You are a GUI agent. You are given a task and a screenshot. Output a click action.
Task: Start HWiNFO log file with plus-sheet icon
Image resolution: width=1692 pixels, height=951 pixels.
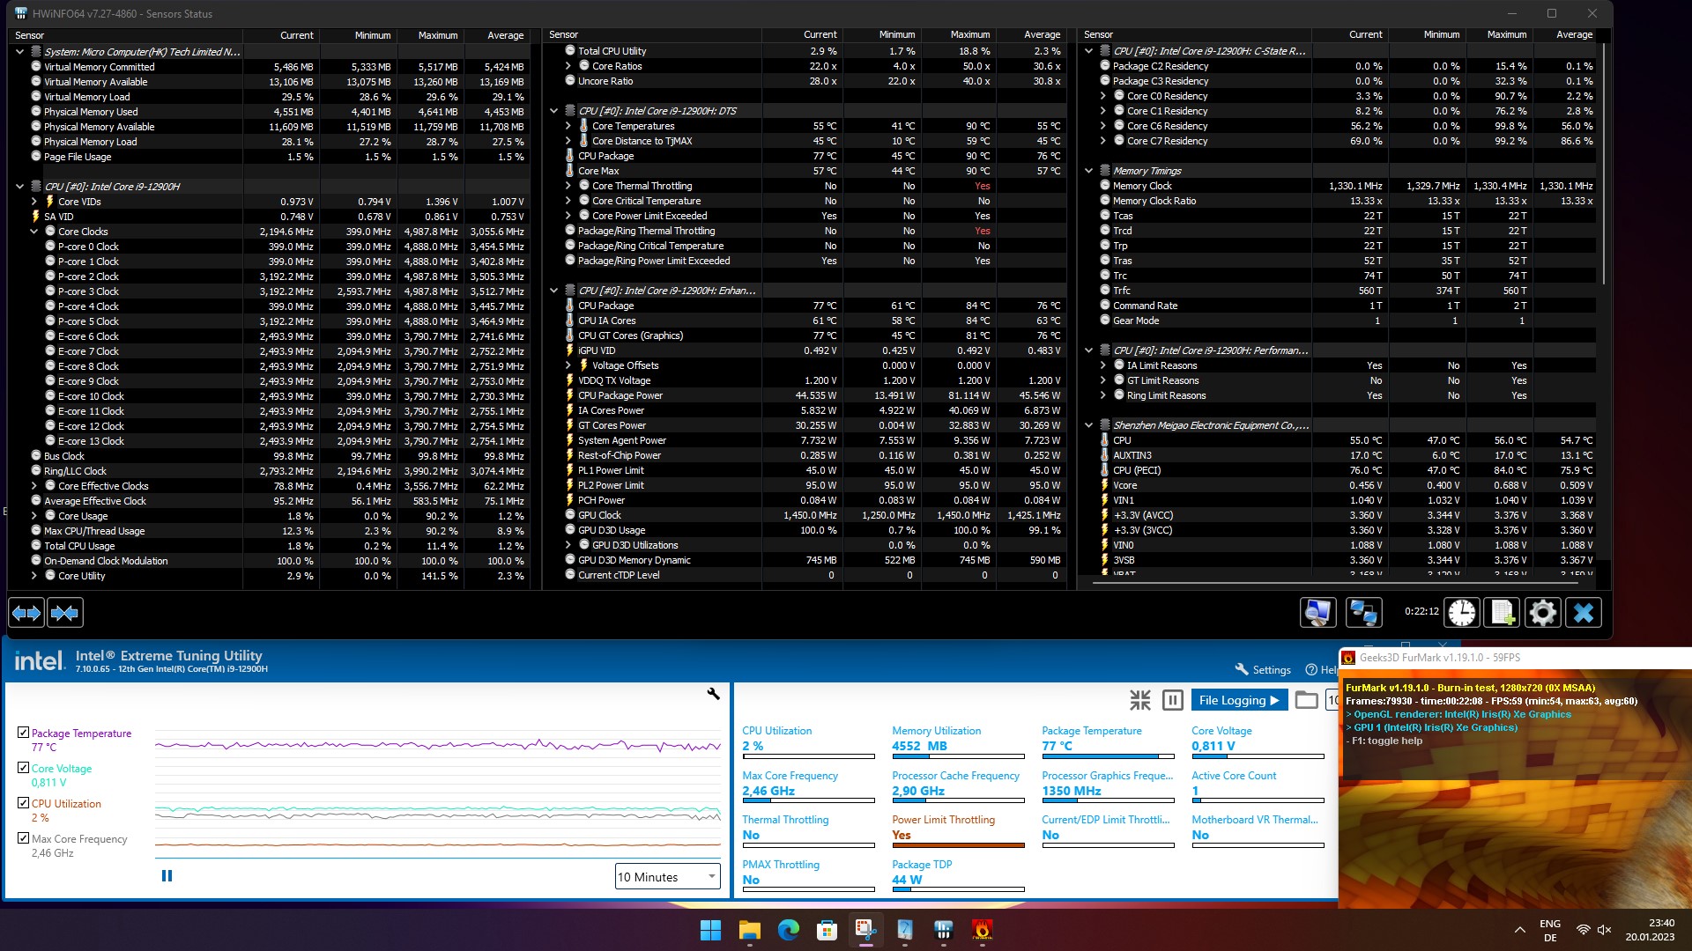coord(1502,613)
